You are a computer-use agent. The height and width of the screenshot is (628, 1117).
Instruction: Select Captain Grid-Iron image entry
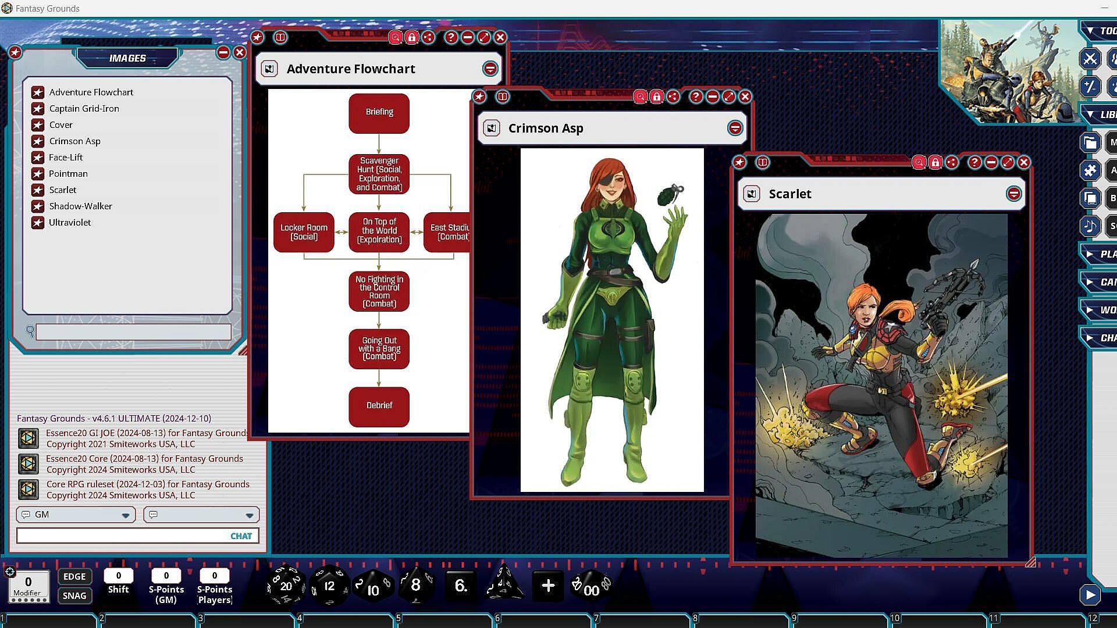(84, 109)
